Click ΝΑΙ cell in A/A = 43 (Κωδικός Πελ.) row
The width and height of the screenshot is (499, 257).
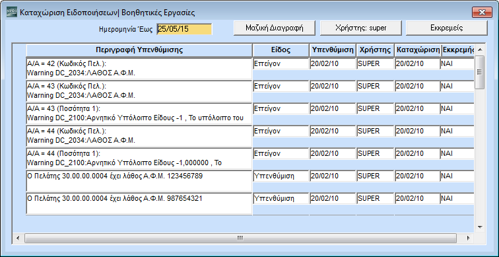(457, 87)
